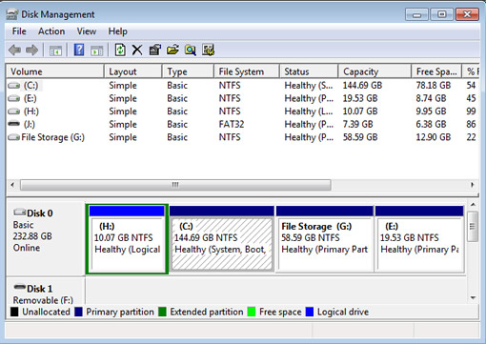Sort by the Layout column header
Screen dimensions: 486x344
click(x=133, y=71)
